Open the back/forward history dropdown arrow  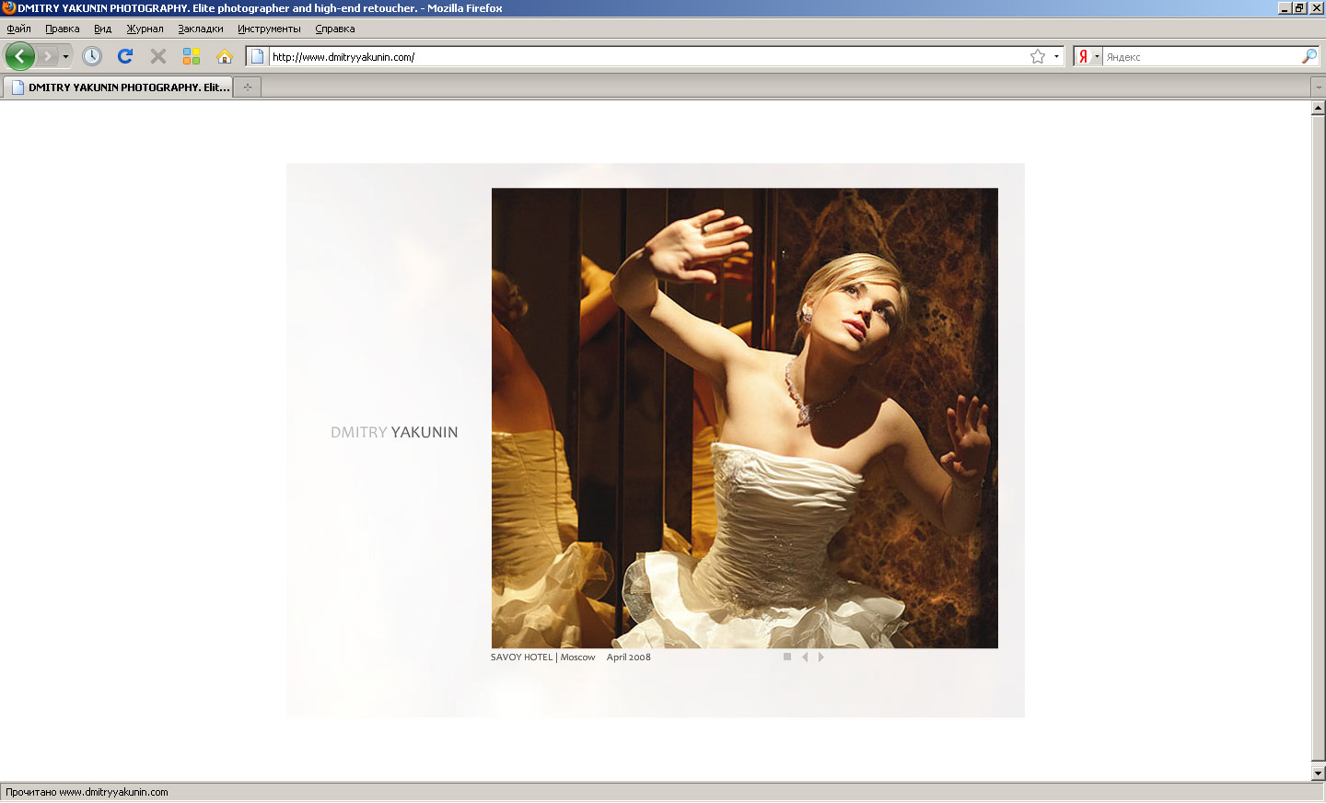[x=65, y=56]
